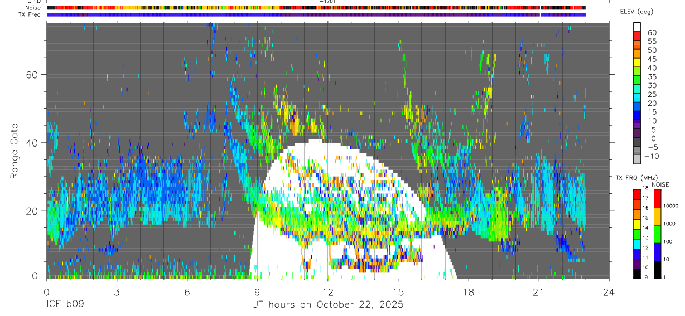Click hour 24 on the UT axis
This screenshot has height=316, width=685.
point(609,292)
